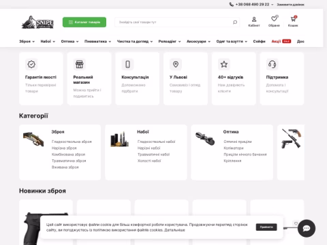Click the pneumatic guns category thumbnail
This screenshot has height=245, width=327.
point(292,139)
